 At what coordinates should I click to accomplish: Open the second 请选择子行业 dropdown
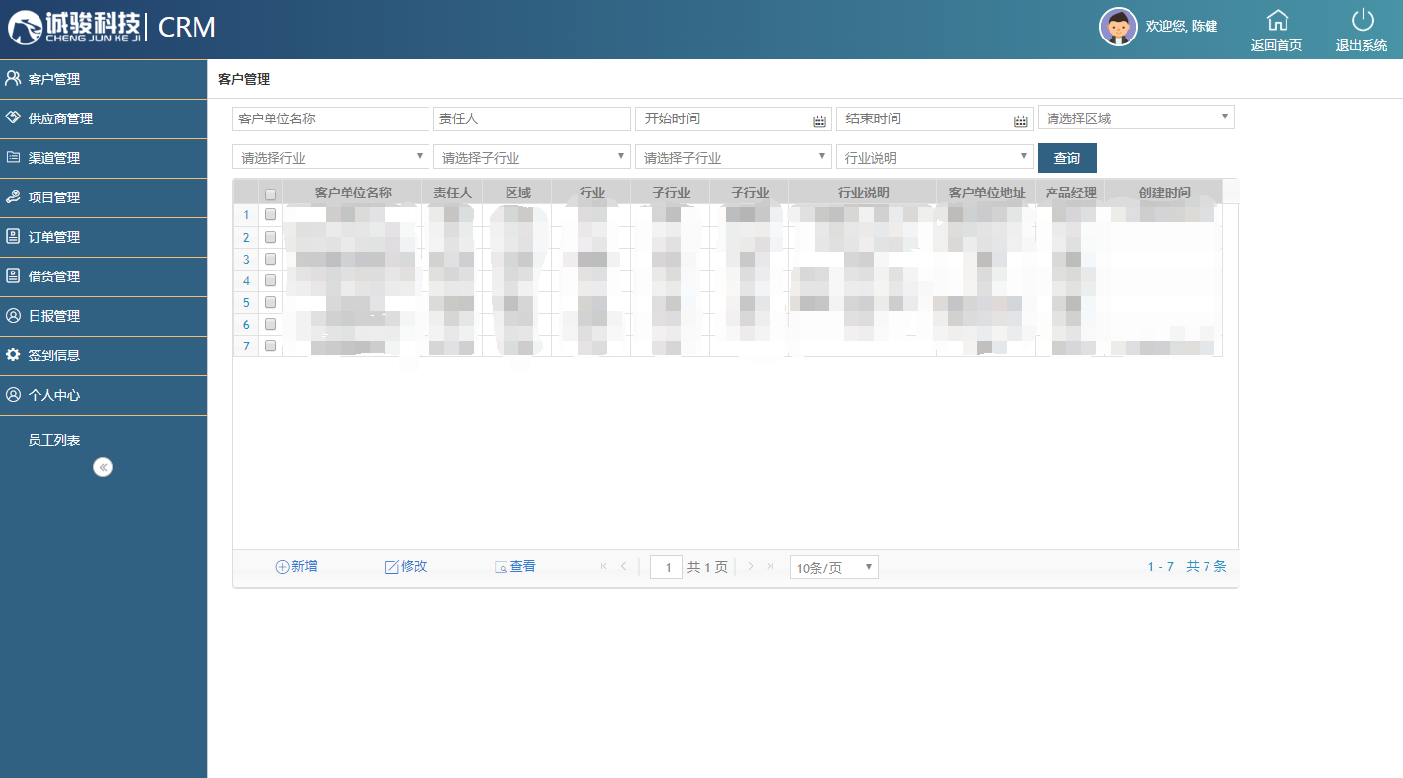(x=734, y=157)
